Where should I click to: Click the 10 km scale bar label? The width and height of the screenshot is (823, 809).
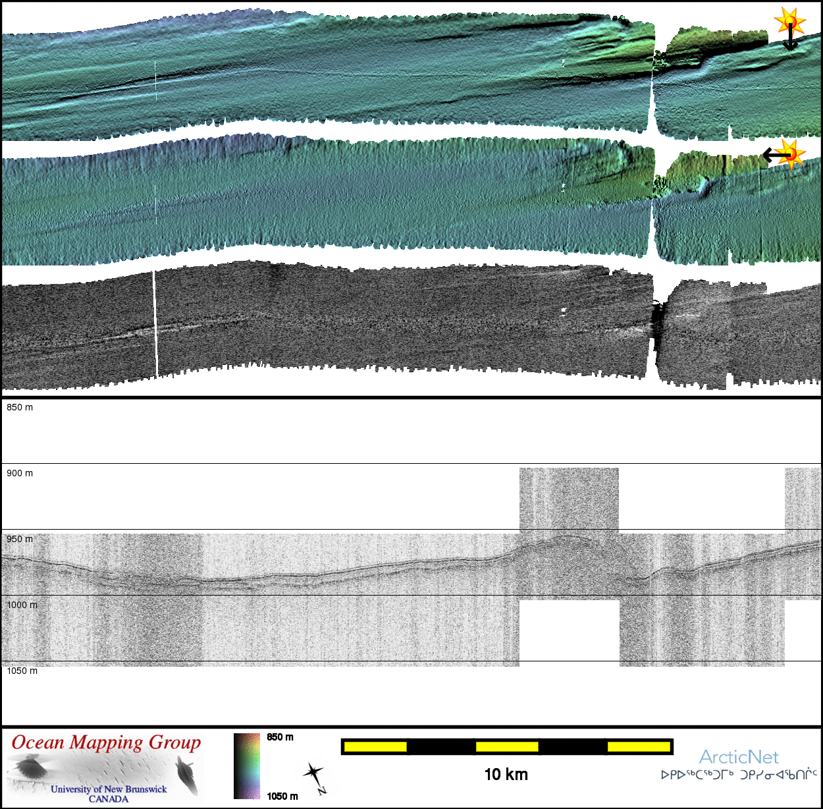click(506, 775)
